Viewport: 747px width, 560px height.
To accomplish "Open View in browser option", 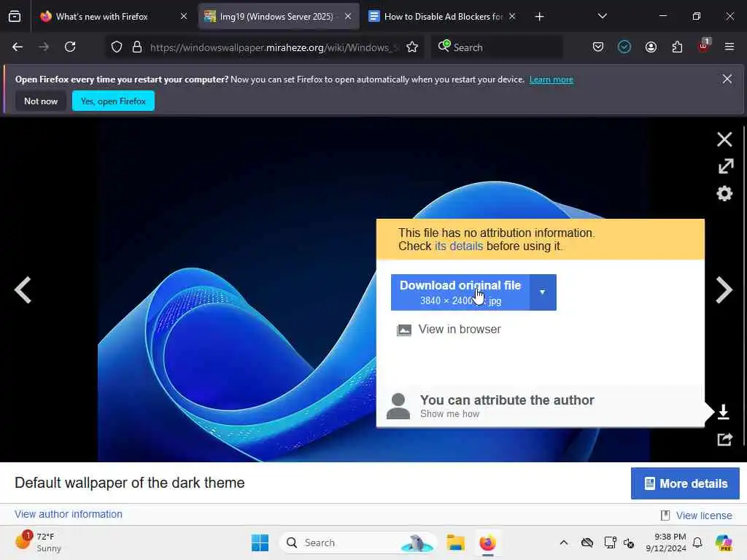I will [x=449, y=330].
